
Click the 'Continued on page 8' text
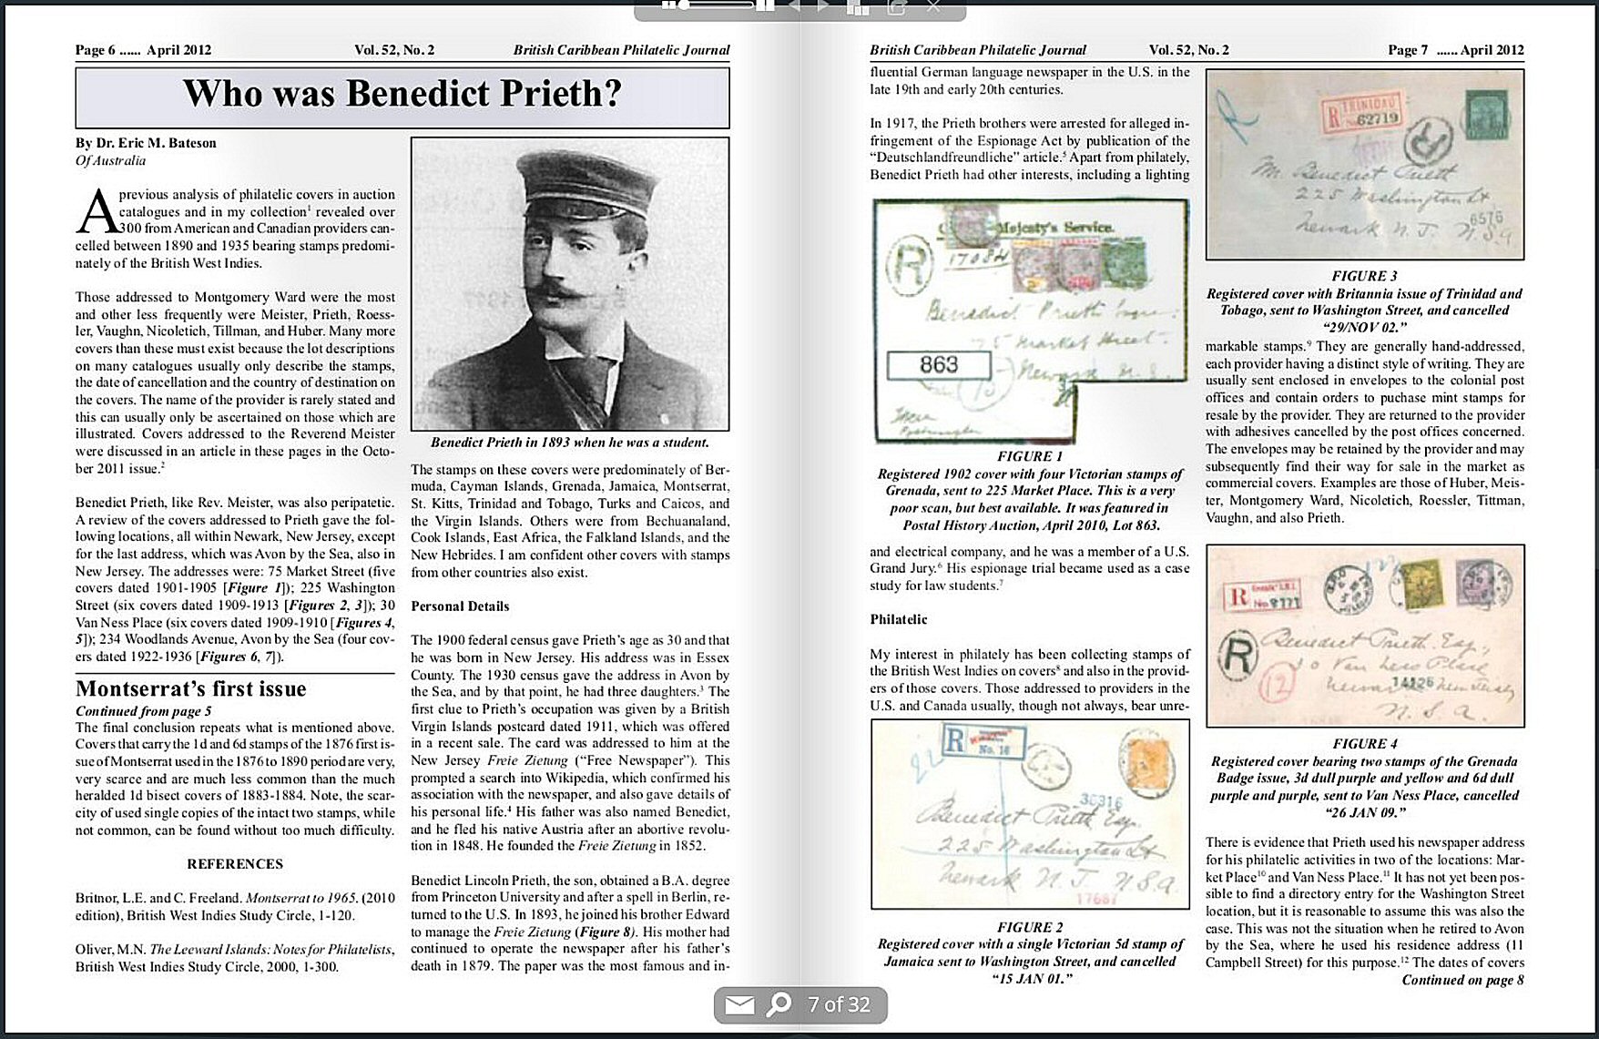1462,980
